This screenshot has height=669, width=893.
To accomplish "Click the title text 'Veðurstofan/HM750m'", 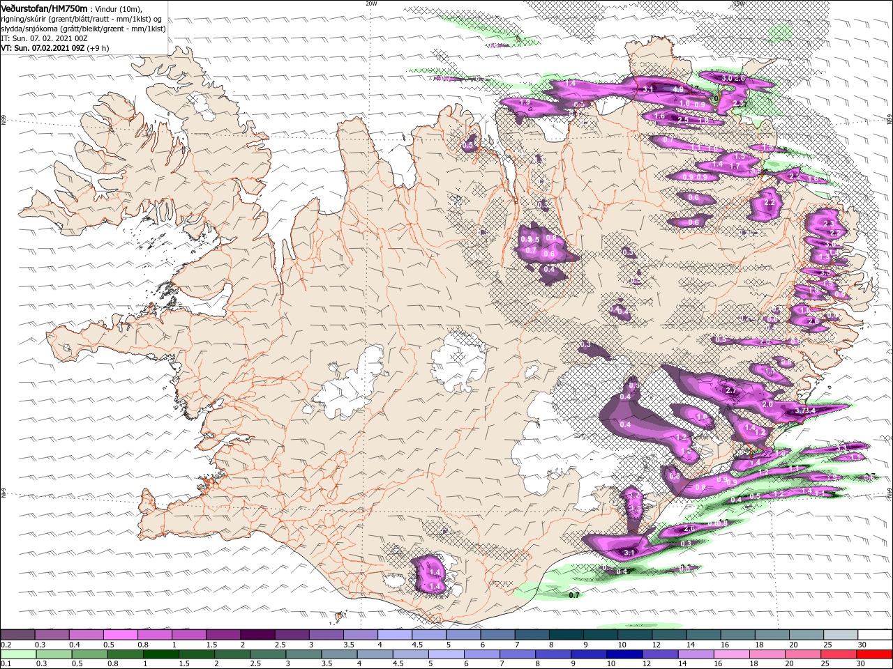I will pyautogui.click(x=44, y=8).
